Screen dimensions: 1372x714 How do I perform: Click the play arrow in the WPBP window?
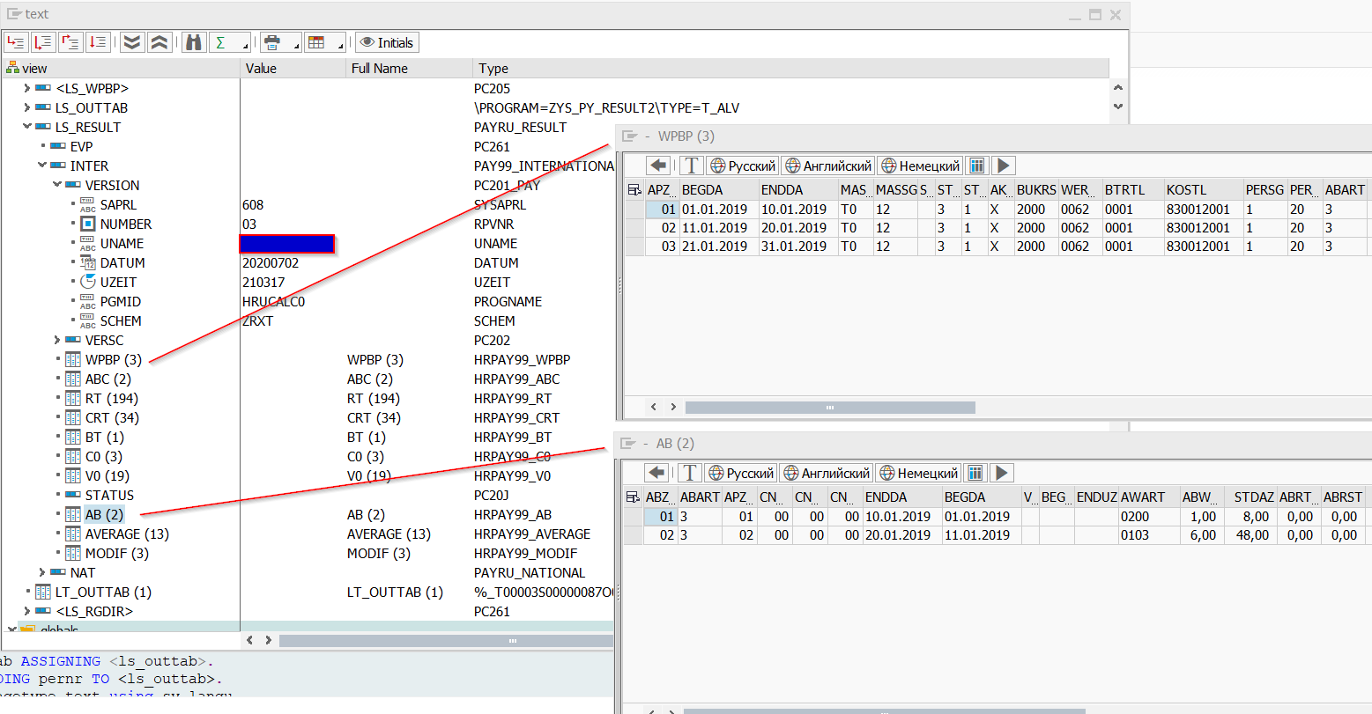click(x=1003, y=166)
